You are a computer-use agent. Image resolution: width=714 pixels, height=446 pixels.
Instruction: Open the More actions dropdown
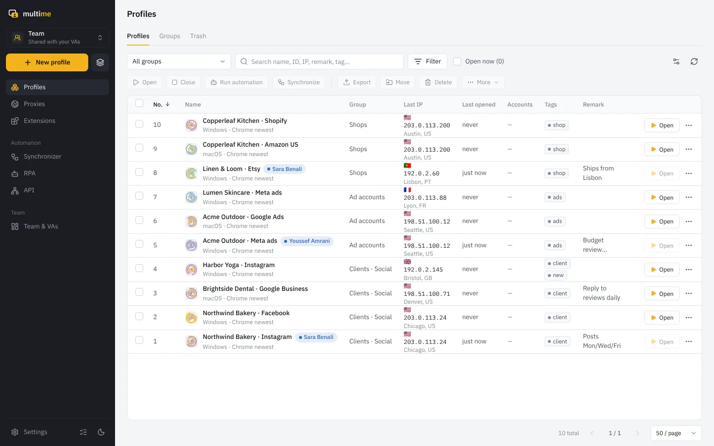tap(483, 82)
